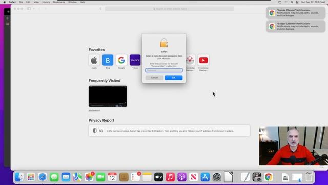The height and width of the screenshot is (185, 328).
Task: Open the red YouTube-logo Knowledge Sharing favorite
Action: (203, 60)
